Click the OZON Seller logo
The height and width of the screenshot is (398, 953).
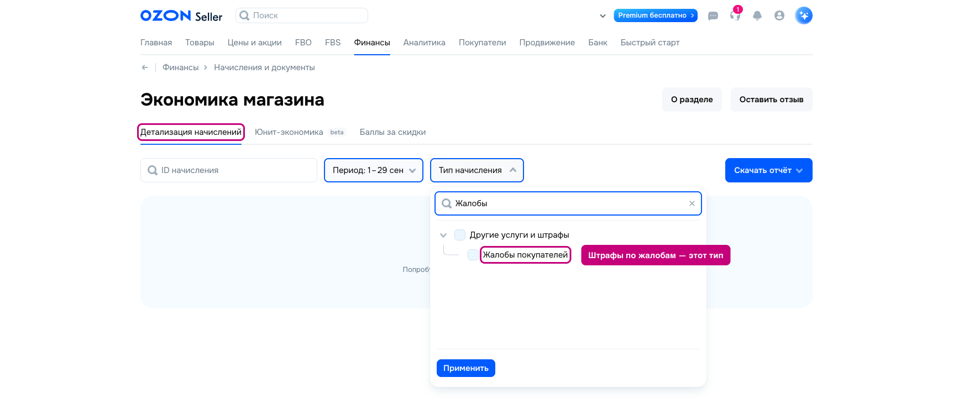(x=181, y=16)
